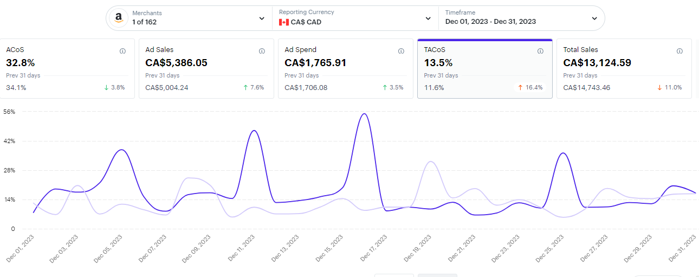Click the Ad Sales info icon
The width and height of the screenshot is (699, 277).
pos(262,51)
